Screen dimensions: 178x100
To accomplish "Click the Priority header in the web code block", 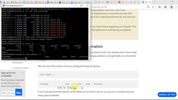I will 98,84.
